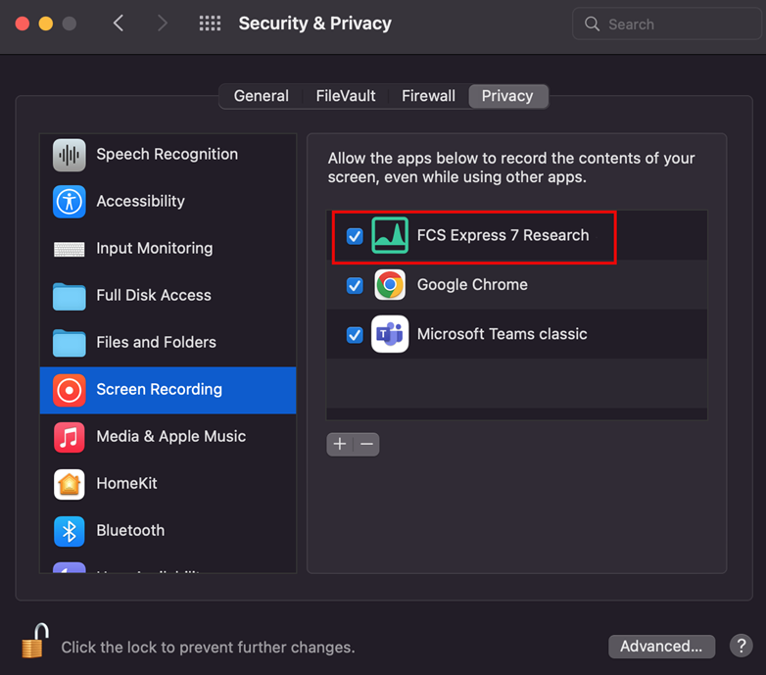Viewport: 766px width, 675px height.
Task: Select the Accessibility icon in sidebar
Action: (69, 202)
